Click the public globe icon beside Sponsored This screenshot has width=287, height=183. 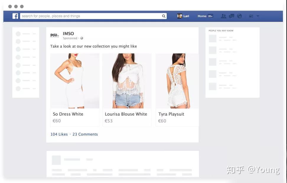(x=81, y=38)
